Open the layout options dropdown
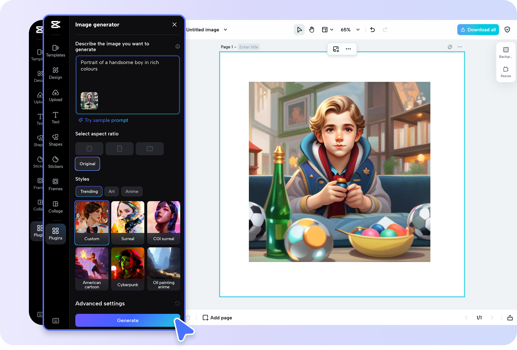517x350 pixels. click(x=328, y=30)
